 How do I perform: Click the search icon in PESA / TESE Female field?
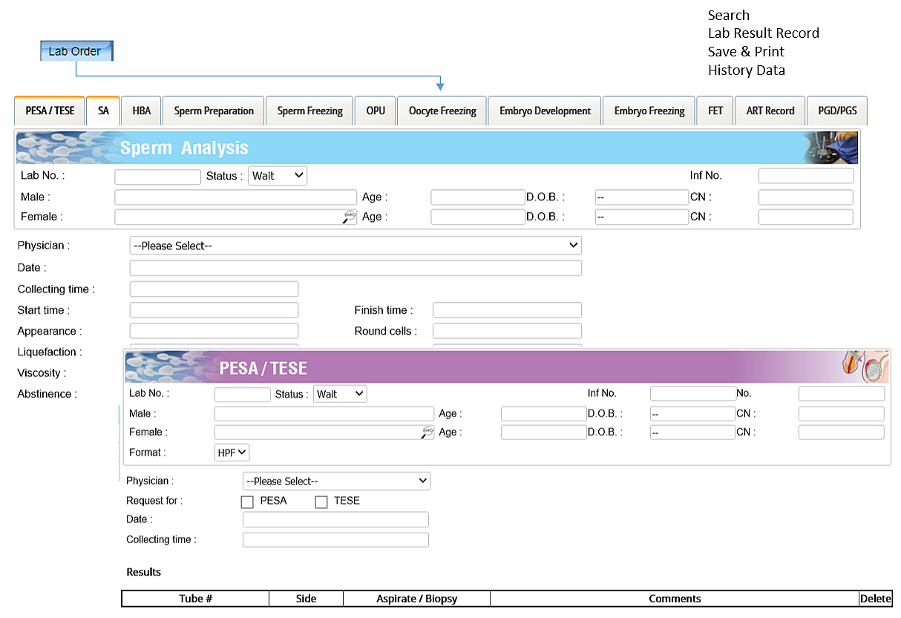(427, 432)
